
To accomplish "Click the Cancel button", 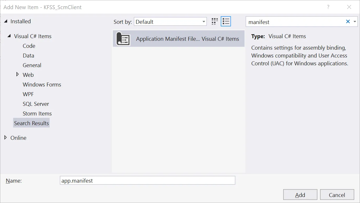I will click(x=337, y=195).
